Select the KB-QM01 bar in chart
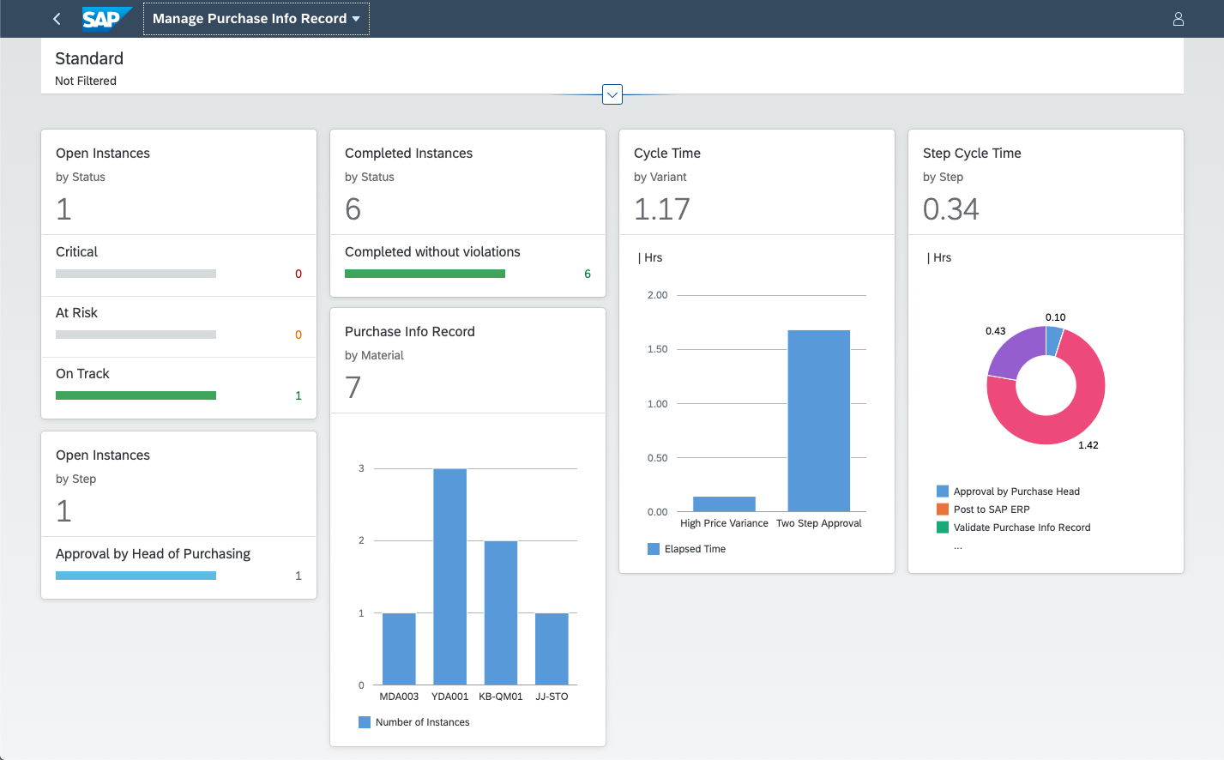The image size is (1224, 760). (501, 612)
